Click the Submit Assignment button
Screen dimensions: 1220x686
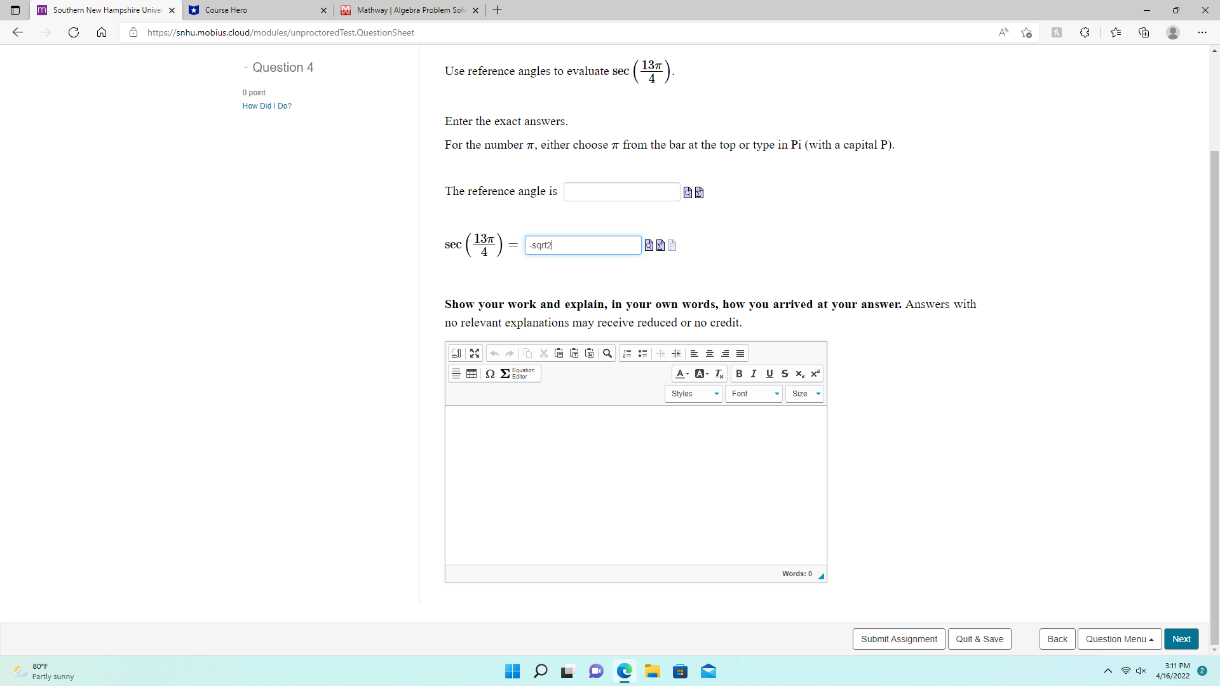(x=898, y=639)
